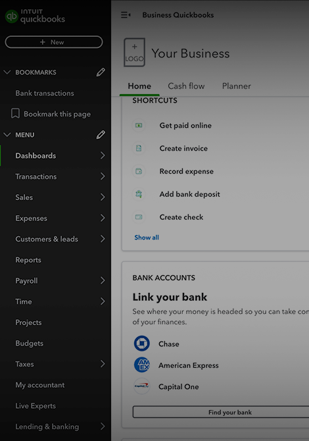This screenshot has height=441, width=309.
Task: Click the Capital One logo
Action: (142, 386)
